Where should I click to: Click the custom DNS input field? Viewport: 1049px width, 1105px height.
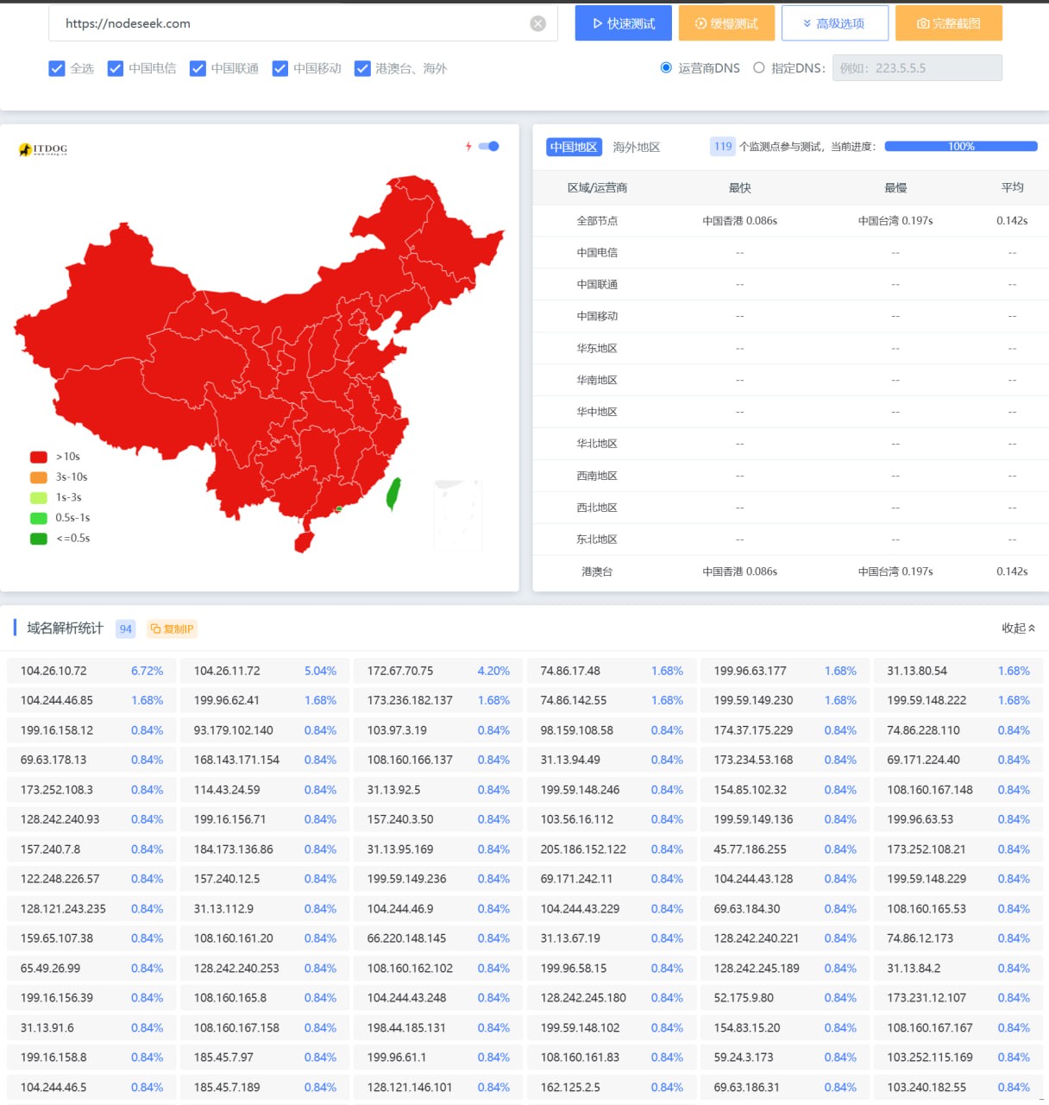(916, 68)
